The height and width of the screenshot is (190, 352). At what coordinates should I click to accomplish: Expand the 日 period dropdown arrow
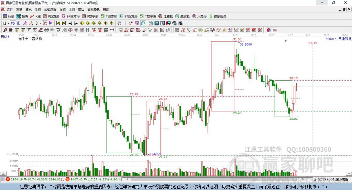[8, 23]
